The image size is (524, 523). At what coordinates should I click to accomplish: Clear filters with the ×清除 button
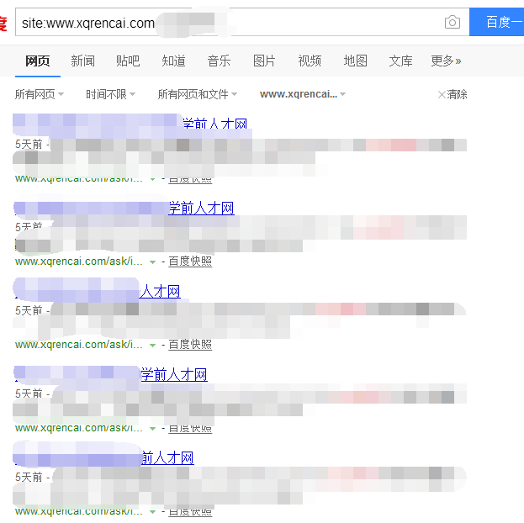(453, 94)
